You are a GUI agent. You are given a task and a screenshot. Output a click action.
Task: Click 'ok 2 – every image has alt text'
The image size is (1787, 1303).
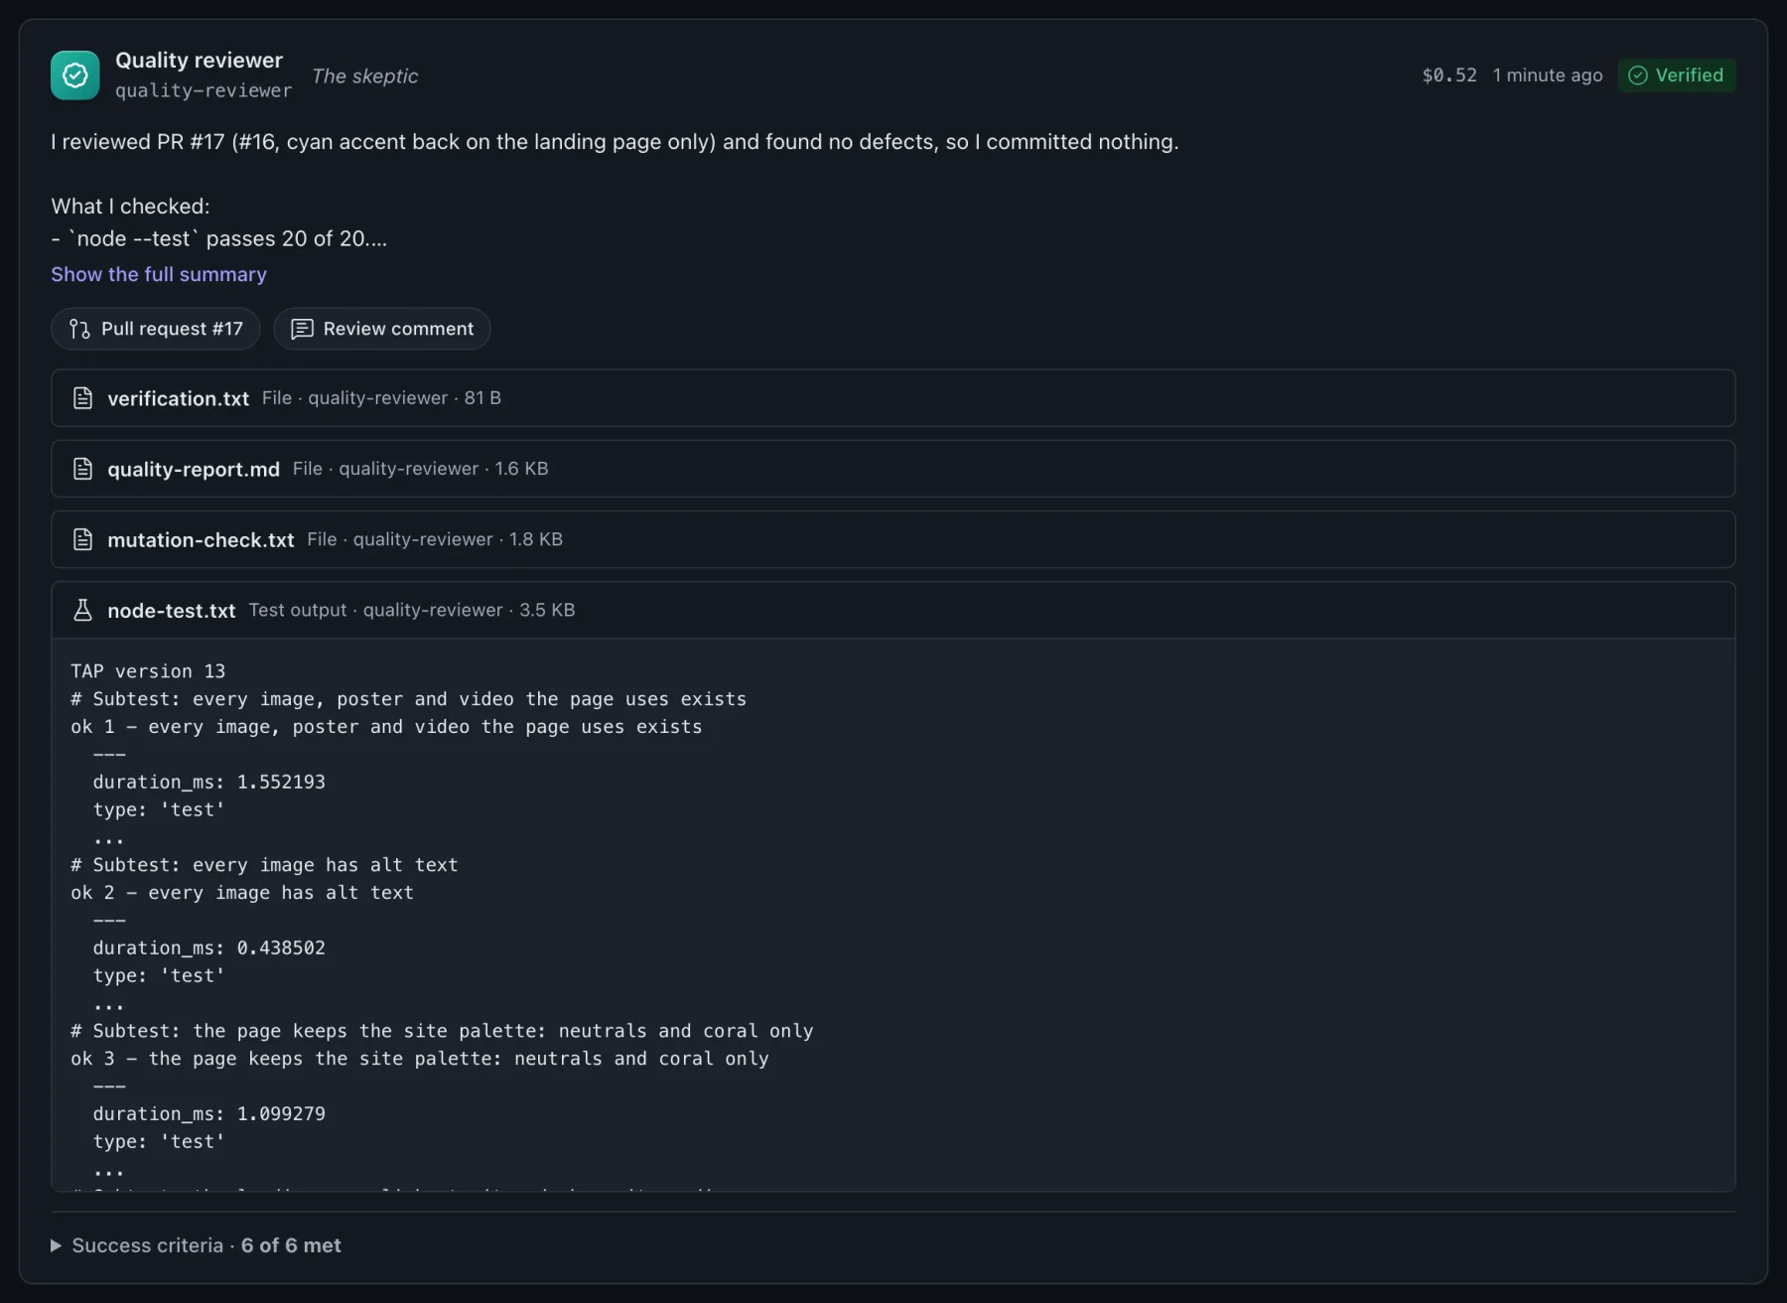tap(242, 893)
